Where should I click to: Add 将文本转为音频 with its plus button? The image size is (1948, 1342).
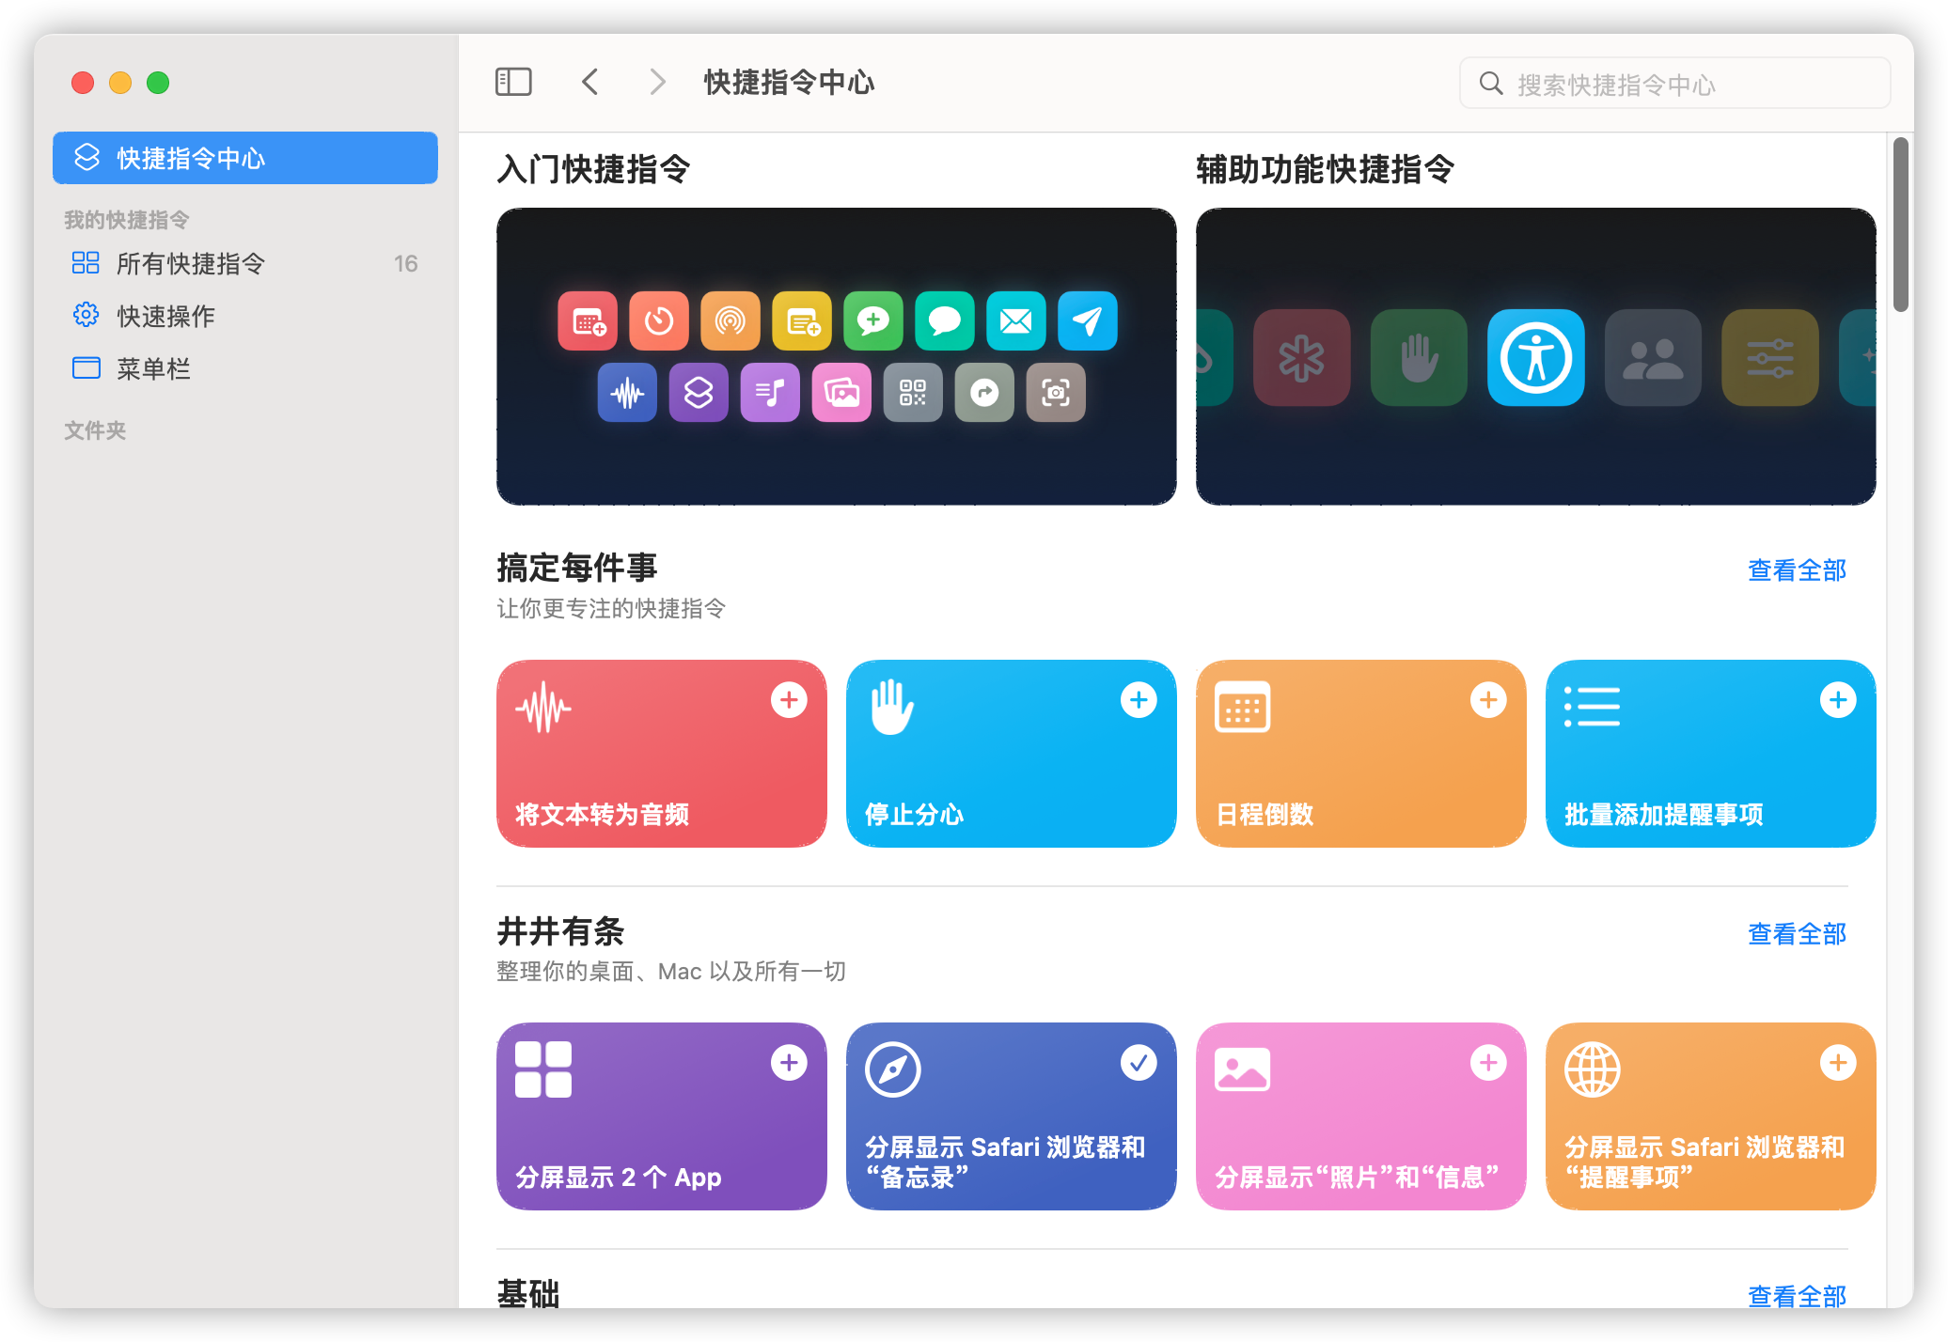point(789,700)
